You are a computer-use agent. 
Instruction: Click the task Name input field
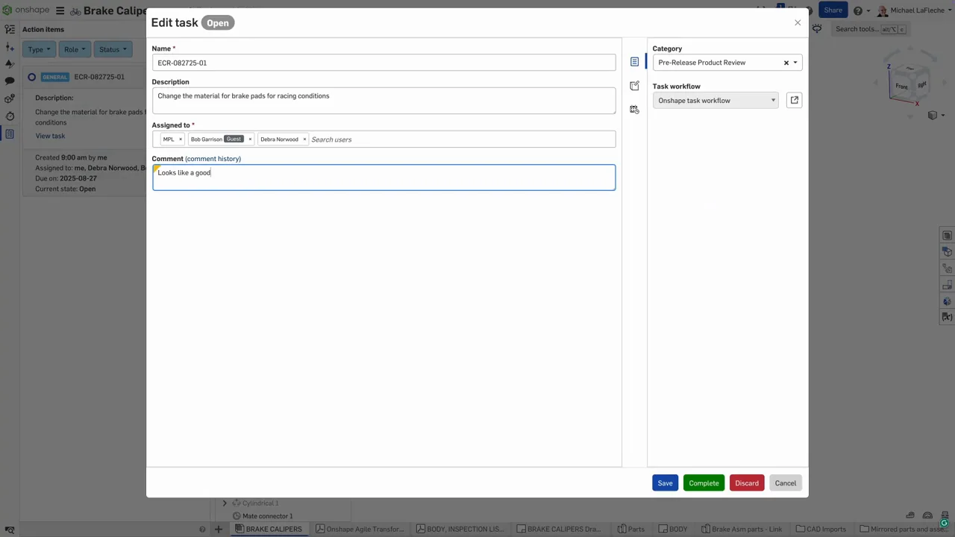pos(383,63)
